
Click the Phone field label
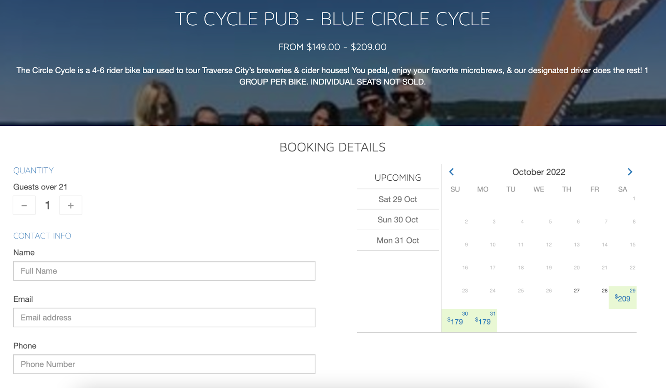25,346
